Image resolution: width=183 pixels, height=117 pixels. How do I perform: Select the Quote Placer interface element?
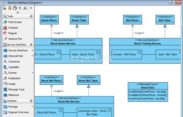click(49, 20)
